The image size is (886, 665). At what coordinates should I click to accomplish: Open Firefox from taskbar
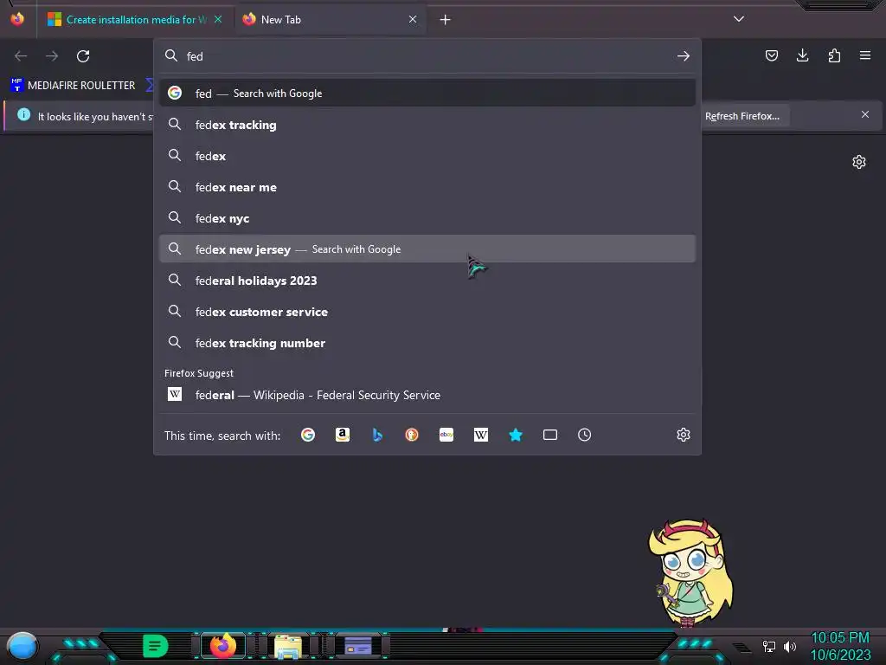[223, 646]
